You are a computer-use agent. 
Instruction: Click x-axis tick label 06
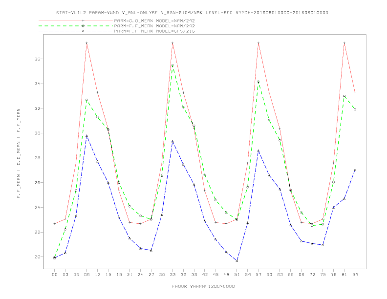pos(76,275)
